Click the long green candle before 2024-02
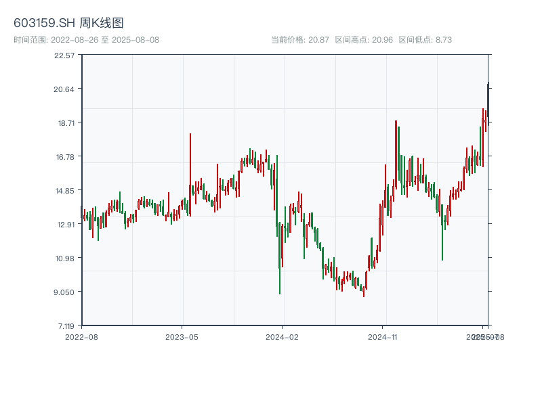The width and height of the screenshot is (542, 406). click(280, 257)
